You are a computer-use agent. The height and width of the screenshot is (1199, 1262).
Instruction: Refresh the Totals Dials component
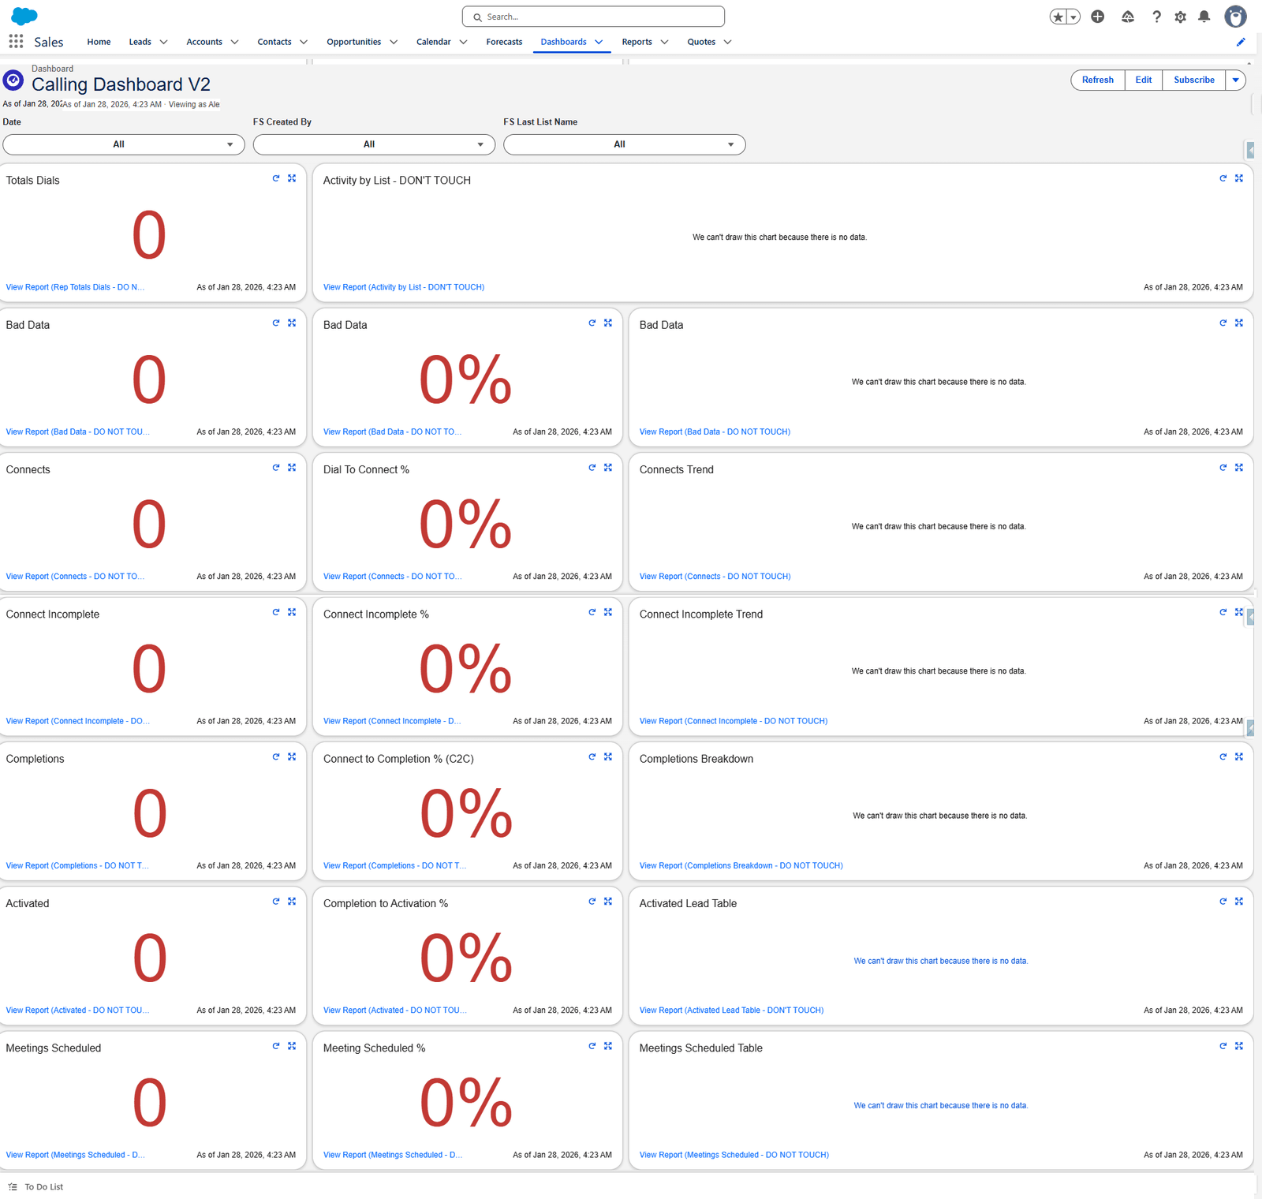[x=276, y=178]
